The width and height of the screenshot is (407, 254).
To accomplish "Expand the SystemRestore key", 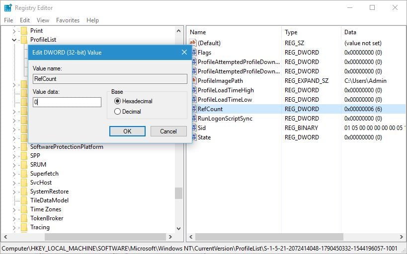I will point(14,192).
